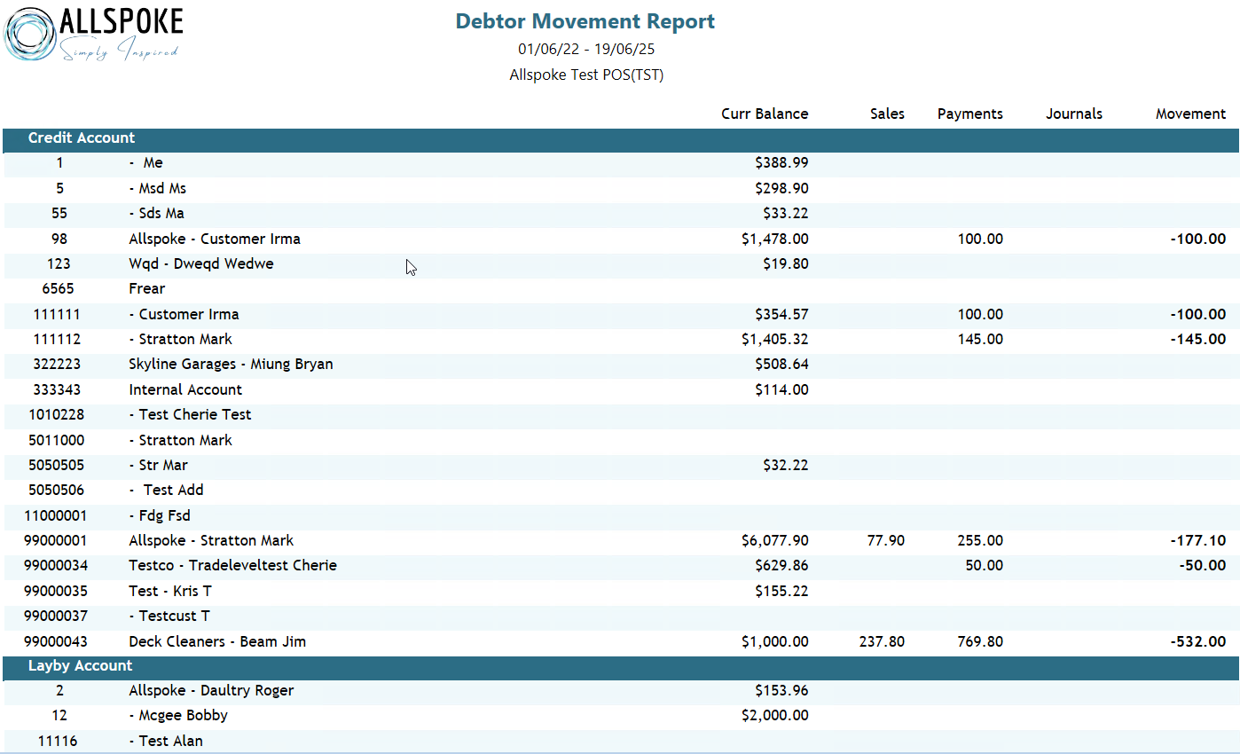Click the $388.99 balance
The image size is (1240, 754).
pyautogui.click(x=781, y=163)
